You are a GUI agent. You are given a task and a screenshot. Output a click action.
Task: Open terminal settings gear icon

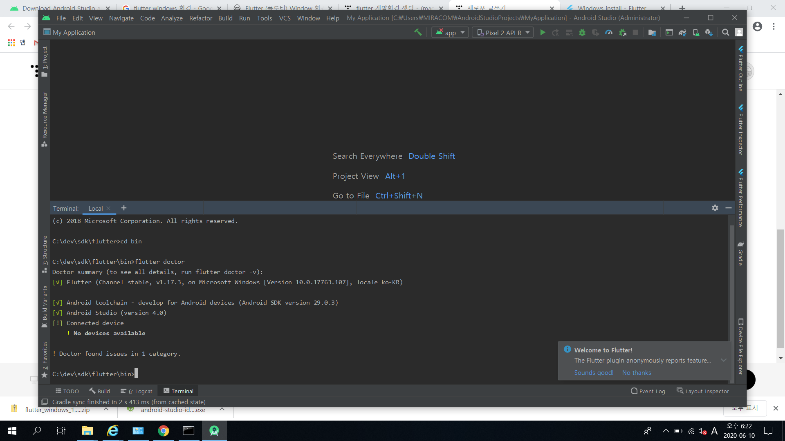coord(715,208)
